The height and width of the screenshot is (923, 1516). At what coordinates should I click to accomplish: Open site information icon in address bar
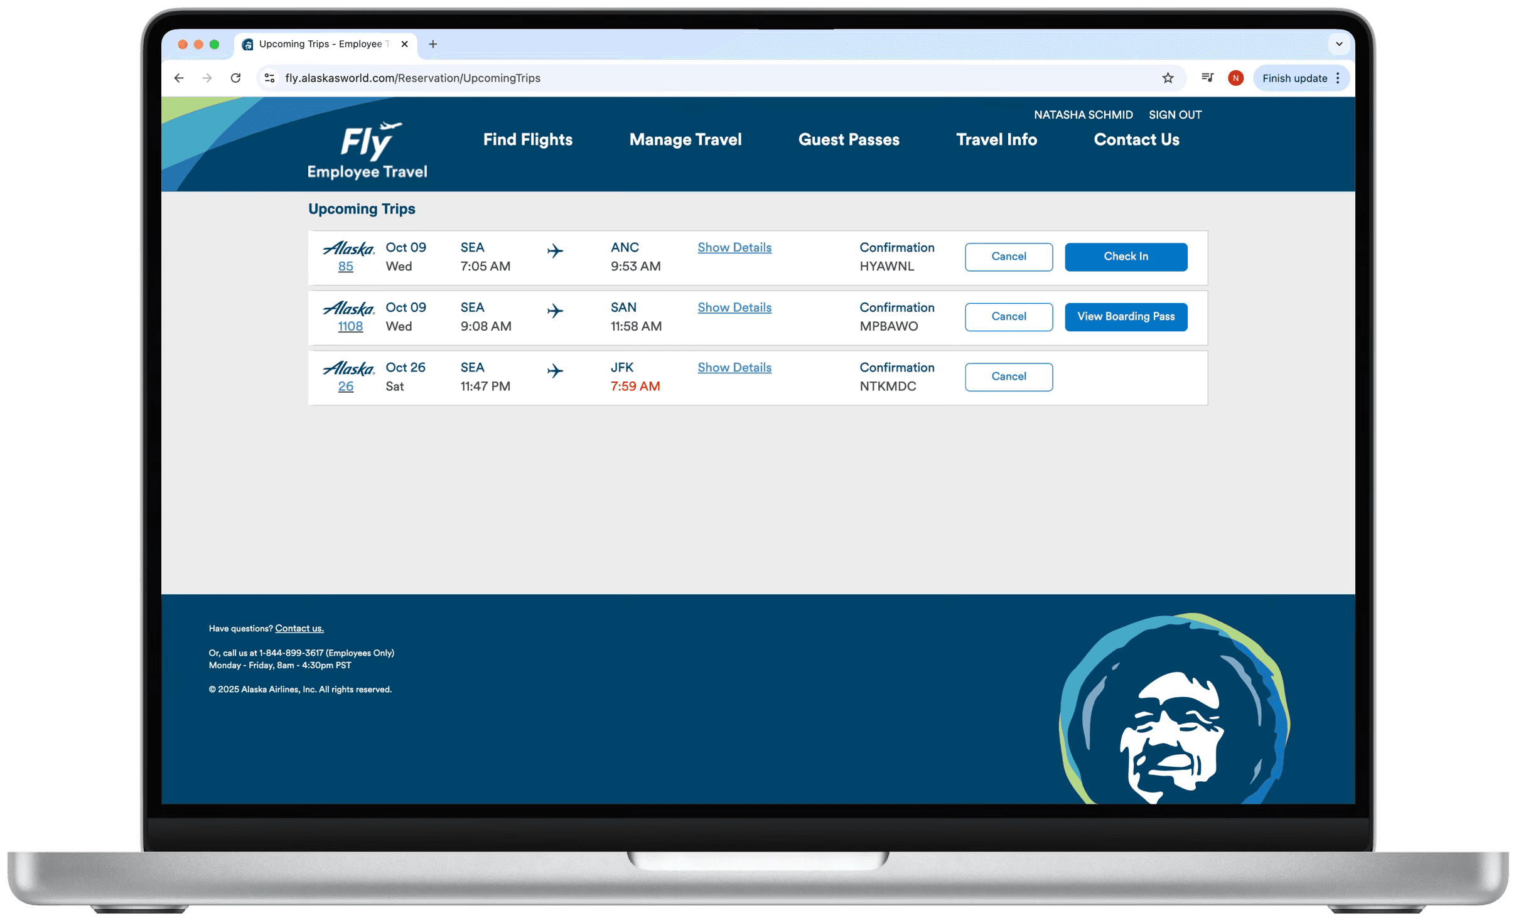coord(269,78)
